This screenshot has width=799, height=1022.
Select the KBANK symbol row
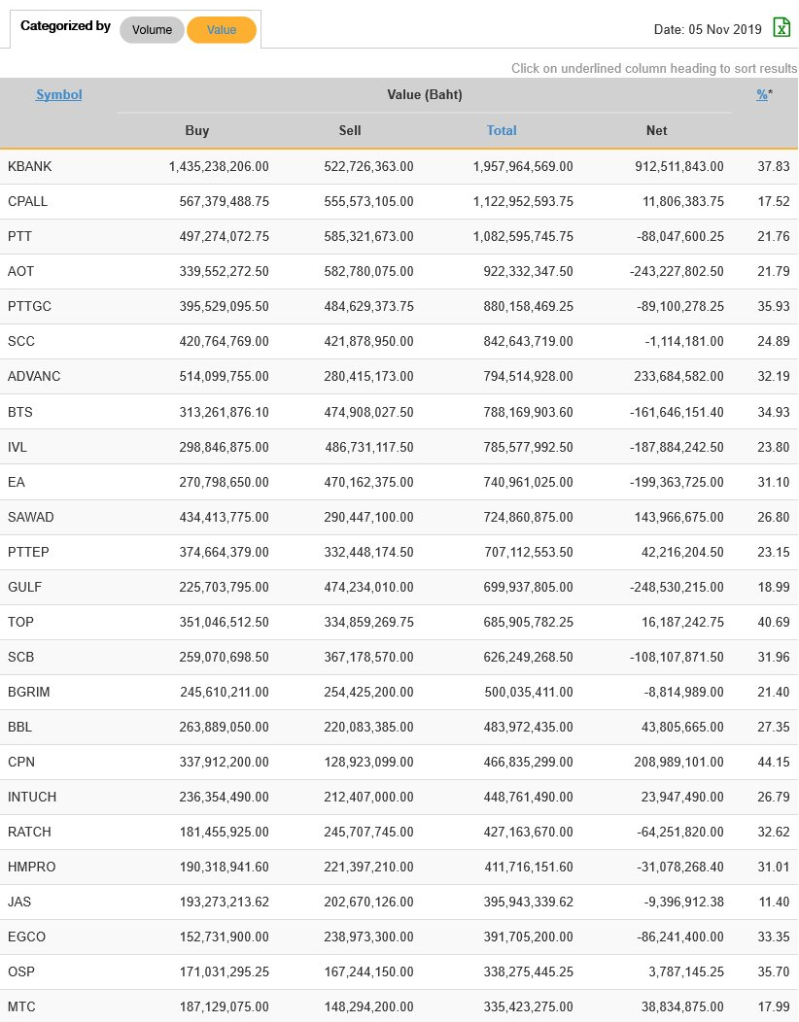coord(30,166)
